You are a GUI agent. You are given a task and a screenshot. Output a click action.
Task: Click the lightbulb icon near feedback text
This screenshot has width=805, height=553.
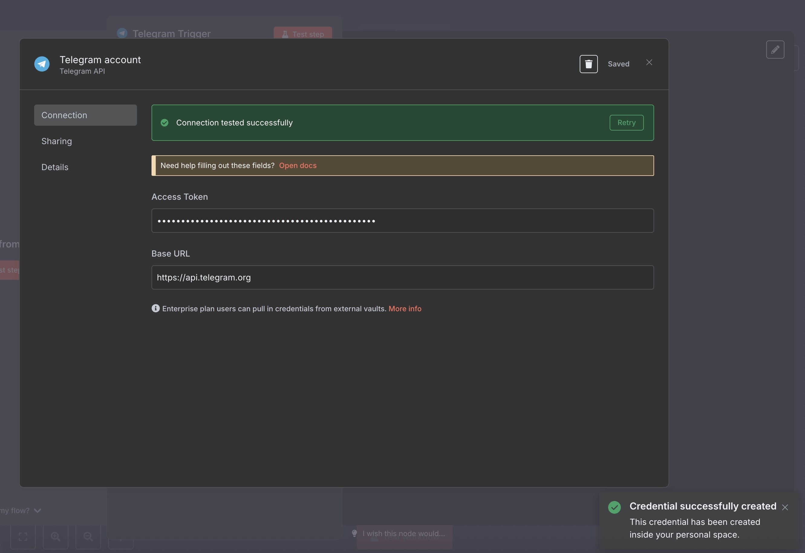tap(354, 534)
